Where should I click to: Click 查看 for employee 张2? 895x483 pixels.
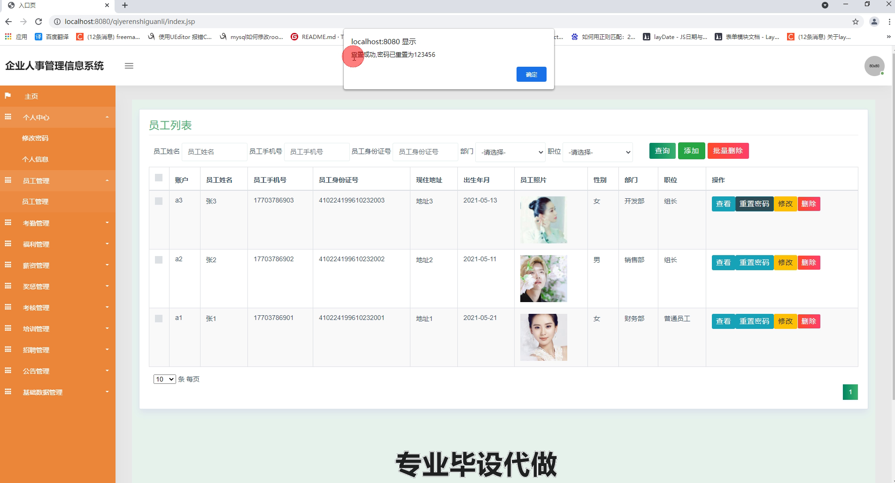[723, 263]
